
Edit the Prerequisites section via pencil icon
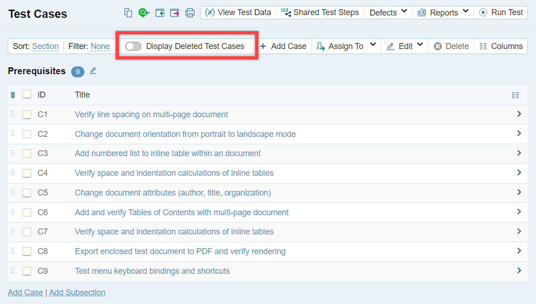point(93,71)
